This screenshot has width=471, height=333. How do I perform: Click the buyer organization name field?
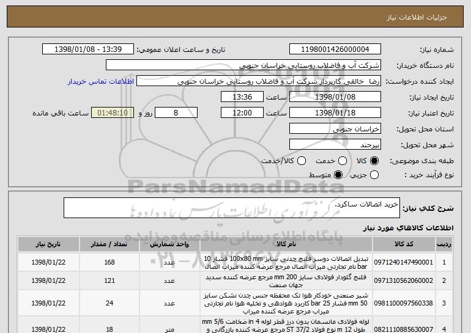point(243,65)
